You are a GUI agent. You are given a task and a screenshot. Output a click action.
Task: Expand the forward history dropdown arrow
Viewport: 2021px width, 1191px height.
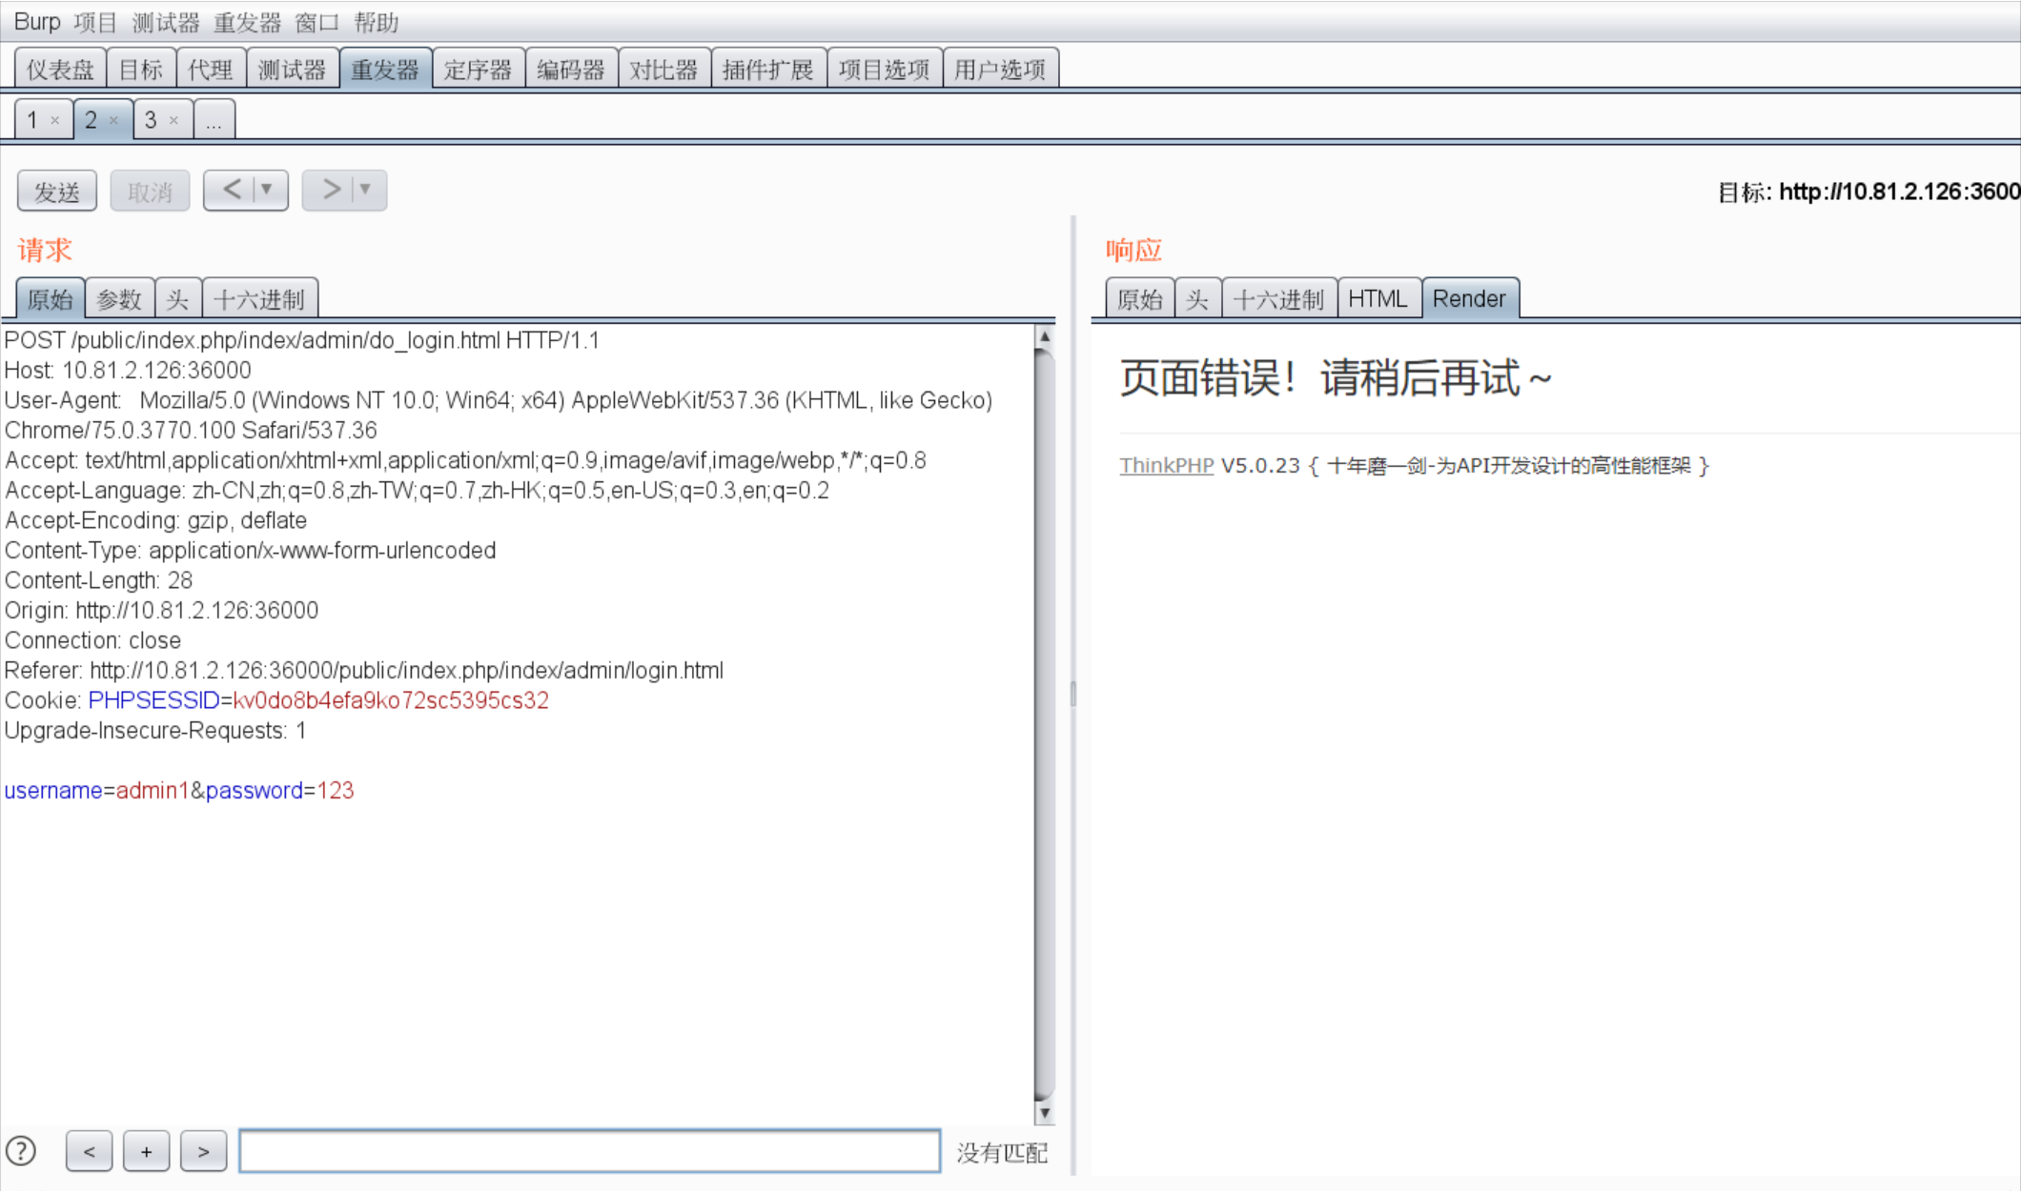coord(366,190)
